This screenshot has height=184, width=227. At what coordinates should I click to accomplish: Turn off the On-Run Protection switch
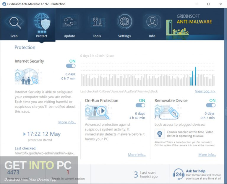pyautogui.click(x=140, y=105)
